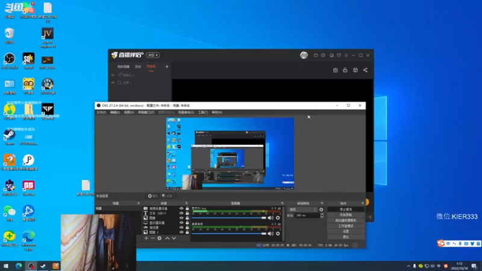
Task: Click the lock icon in 直播伴侣 toolbar
Action: [x=345, y=70]
